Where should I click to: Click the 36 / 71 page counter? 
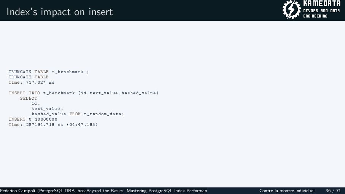[x=333, y=191]
